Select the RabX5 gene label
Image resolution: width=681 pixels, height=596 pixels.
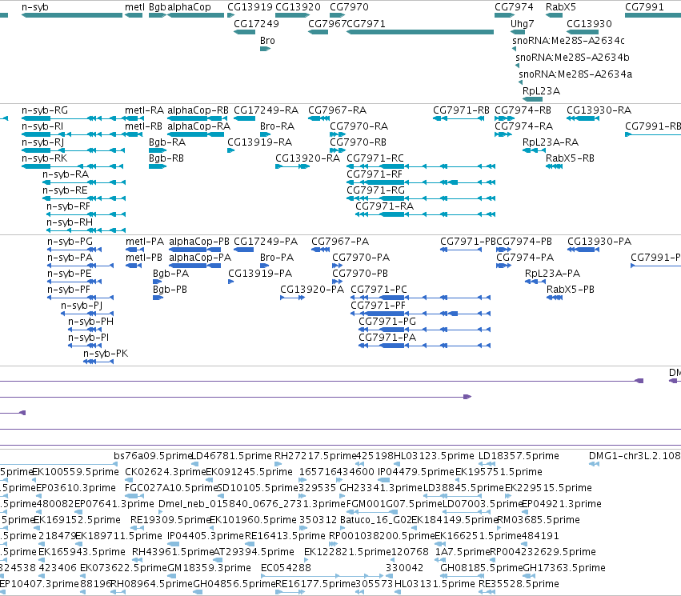(561, 7)
